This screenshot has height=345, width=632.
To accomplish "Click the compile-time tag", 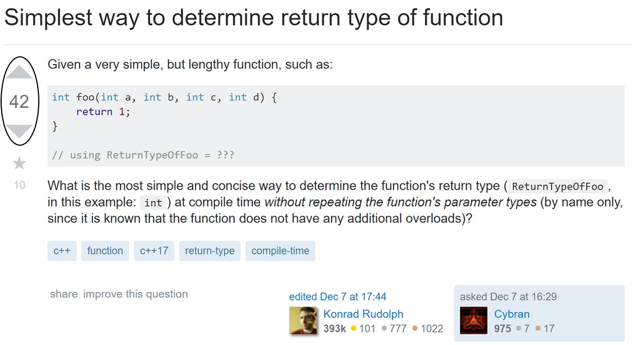I will [x=281, y=251].
